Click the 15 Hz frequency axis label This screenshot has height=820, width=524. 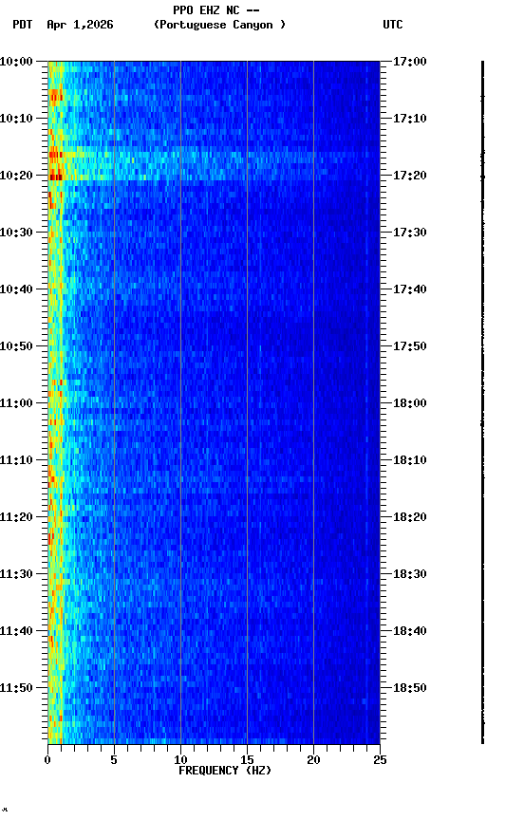coord(247,760)
